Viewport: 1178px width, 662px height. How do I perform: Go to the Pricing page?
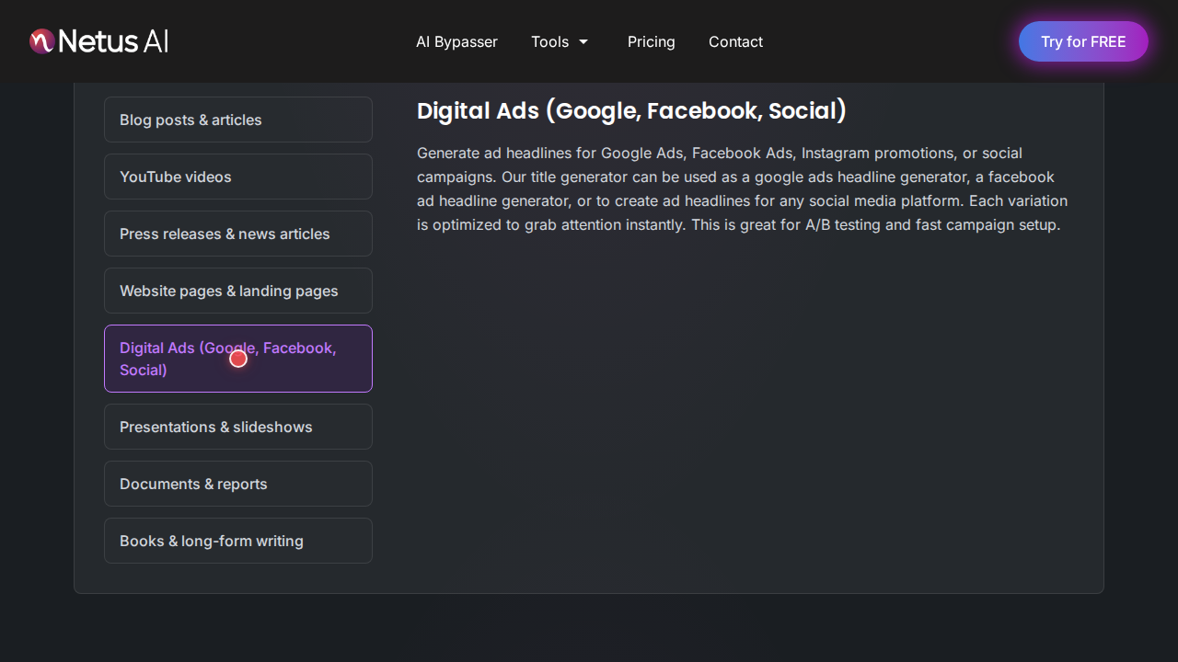pyautogui.click(x=652, y=41)
